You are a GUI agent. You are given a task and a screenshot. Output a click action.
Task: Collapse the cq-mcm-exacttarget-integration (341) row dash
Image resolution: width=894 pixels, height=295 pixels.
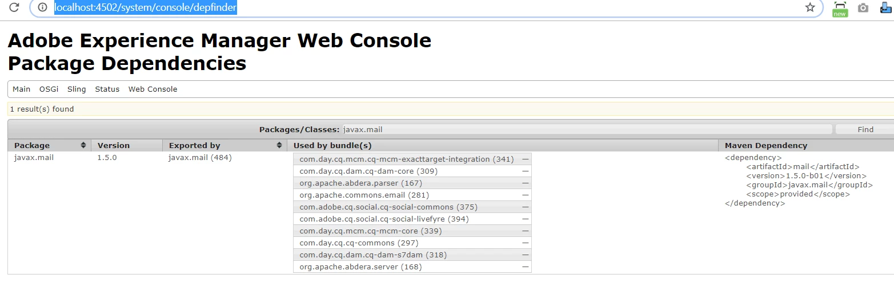(x=525, y=159)
